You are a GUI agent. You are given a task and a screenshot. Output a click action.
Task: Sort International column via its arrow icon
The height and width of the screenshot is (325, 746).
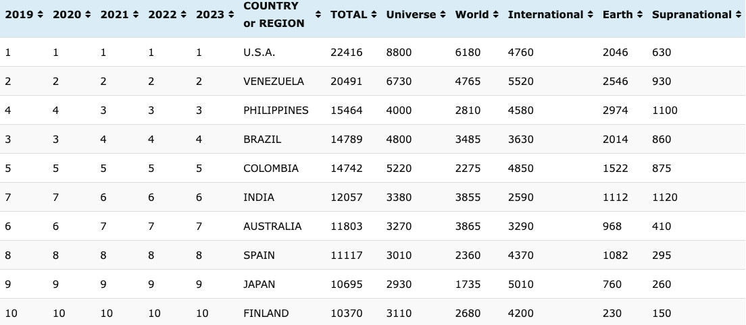click(x=590, y=15)
